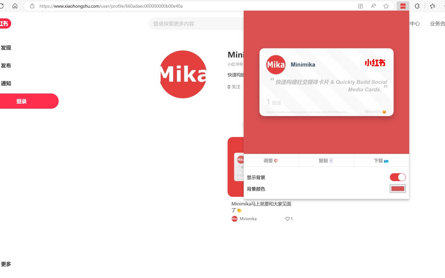The image size is (445, 278).
Task: Click the 0 关注 count
Action: (x=234, y=87)
